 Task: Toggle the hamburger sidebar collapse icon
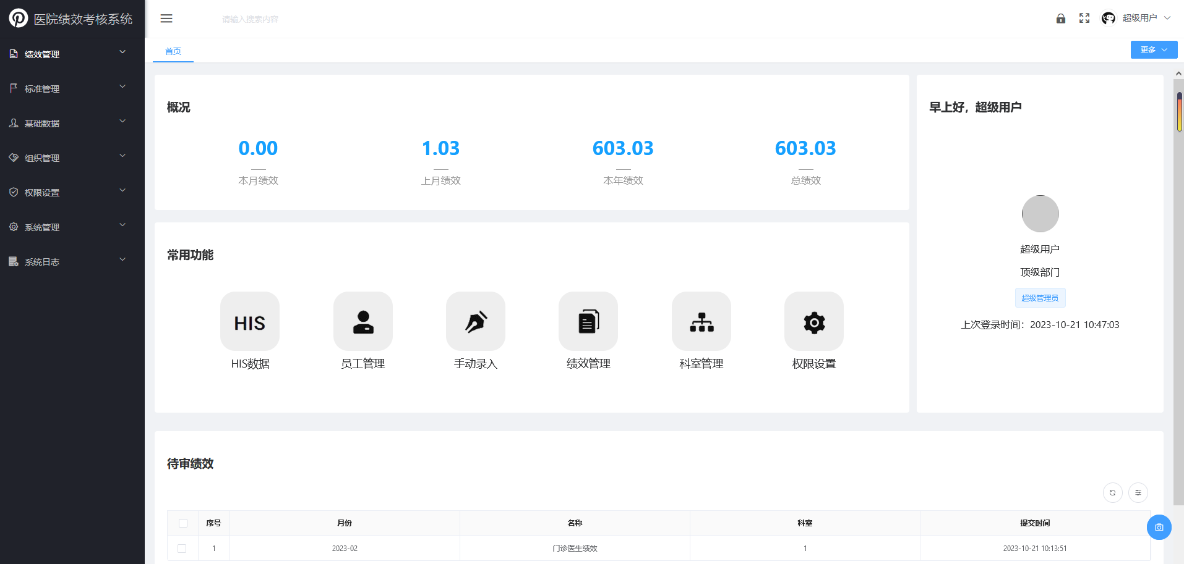click(166, 19)
